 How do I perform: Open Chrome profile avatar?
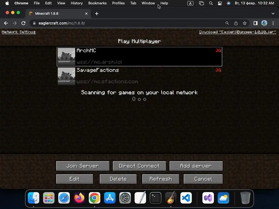click(264, 23)
